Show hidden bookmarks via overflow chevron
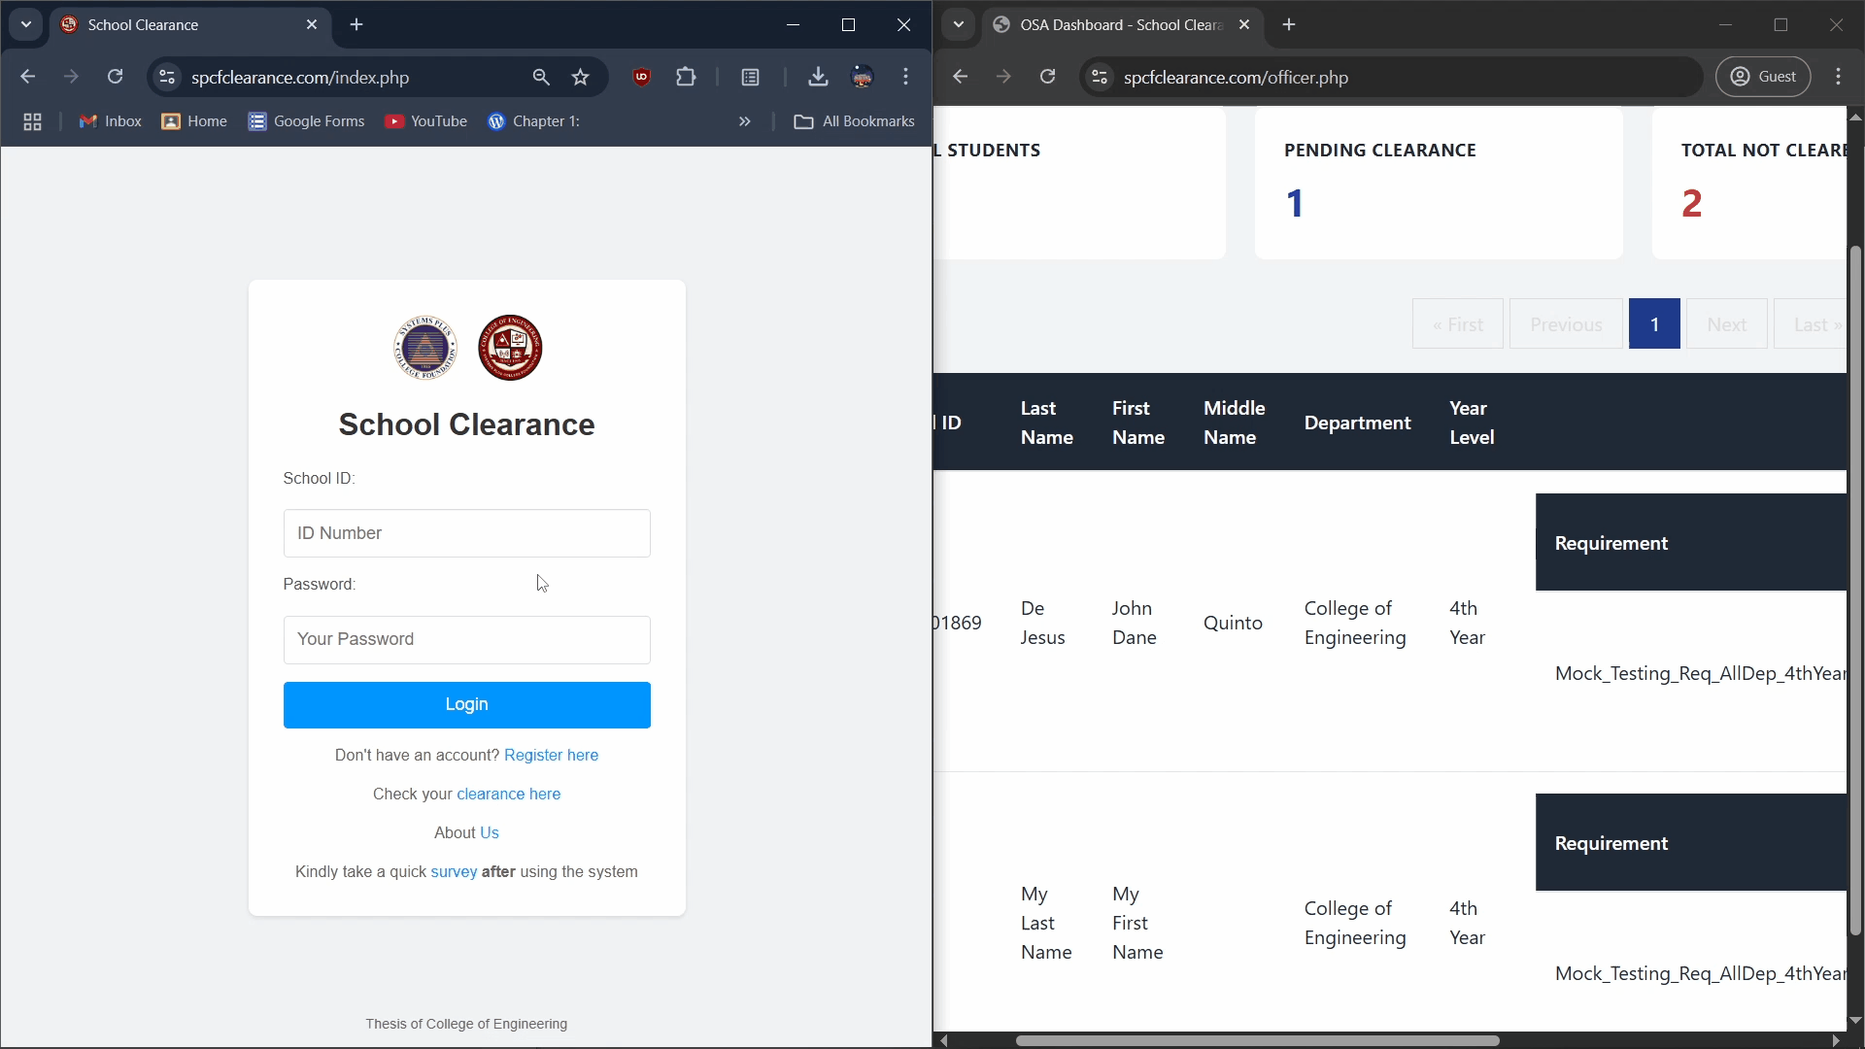 click(744, 120)
